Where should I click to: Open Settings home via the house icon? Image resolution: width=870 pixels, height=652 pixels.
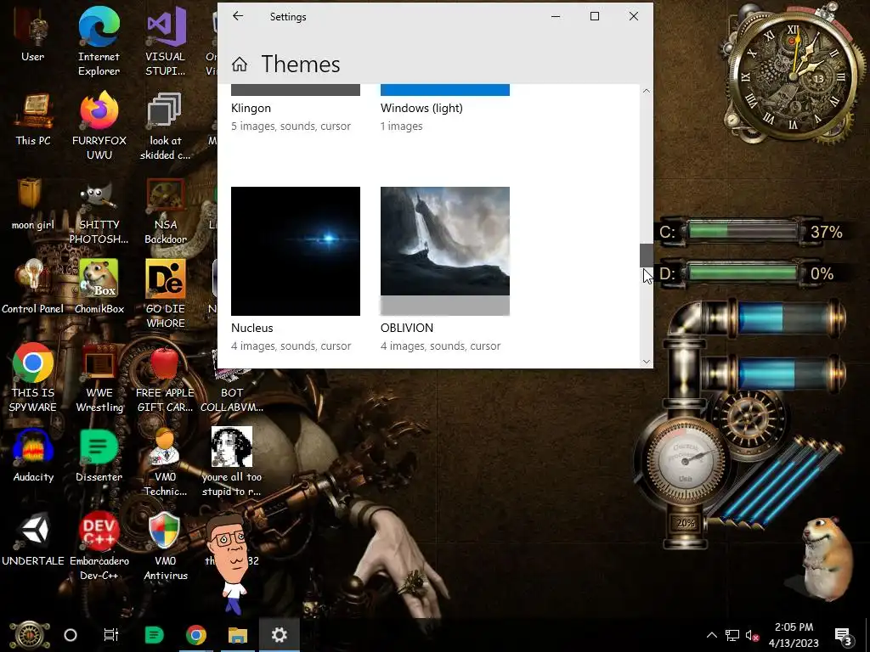pyautogui.click(x=240, y=65)
